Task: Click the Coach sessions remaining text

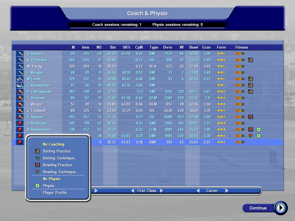Action: click(117, 25)
